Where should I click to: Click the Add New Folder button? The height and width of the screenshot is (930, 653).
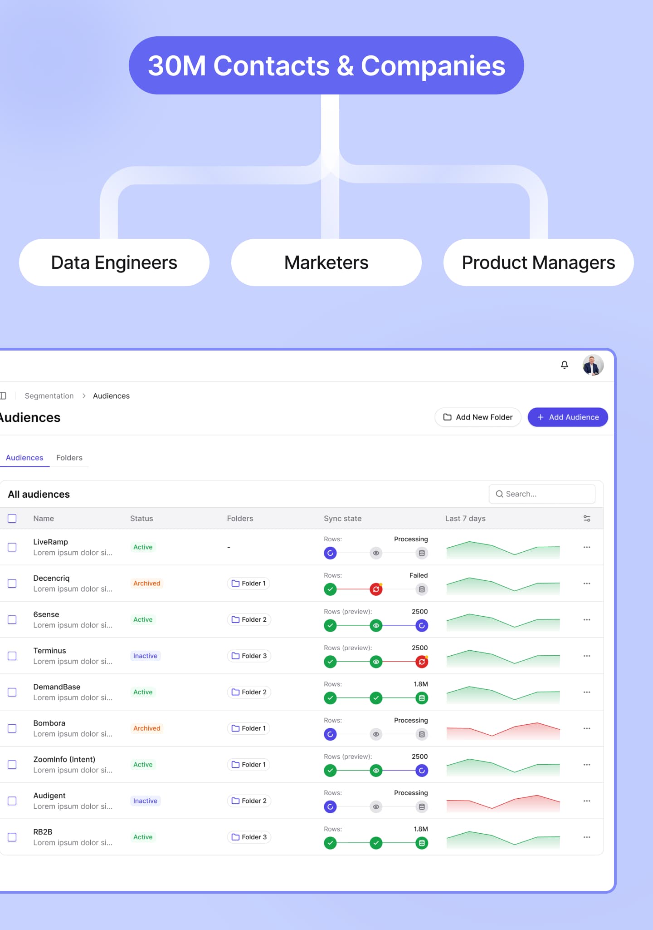tap(478, 417)
